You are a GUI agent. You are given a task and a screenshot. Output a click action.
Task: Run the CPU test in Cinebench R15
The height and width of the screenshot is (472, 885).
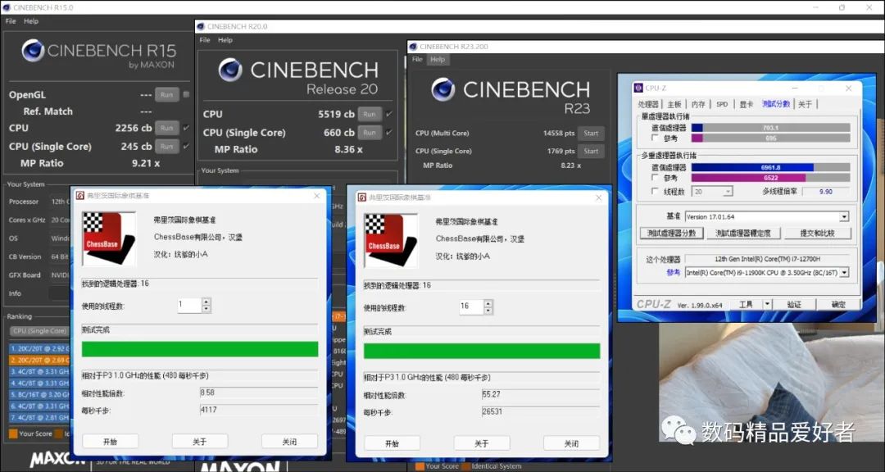(x=167, y=128)
